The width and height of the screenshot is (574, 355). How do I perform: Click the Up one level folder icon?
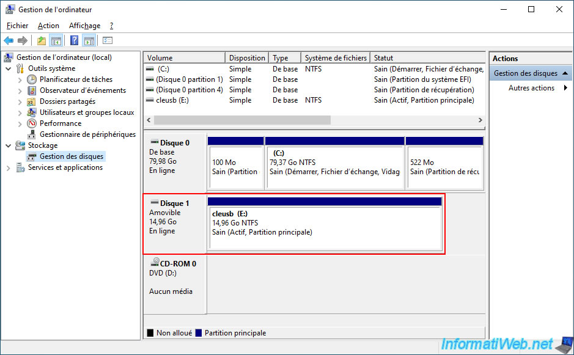coord(41,41)
